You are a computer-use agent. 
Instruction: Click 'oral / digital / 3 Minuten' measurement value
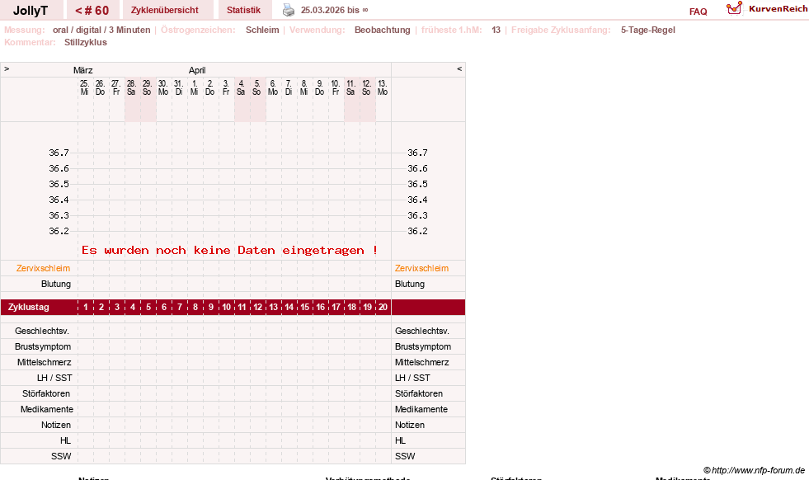101,30
